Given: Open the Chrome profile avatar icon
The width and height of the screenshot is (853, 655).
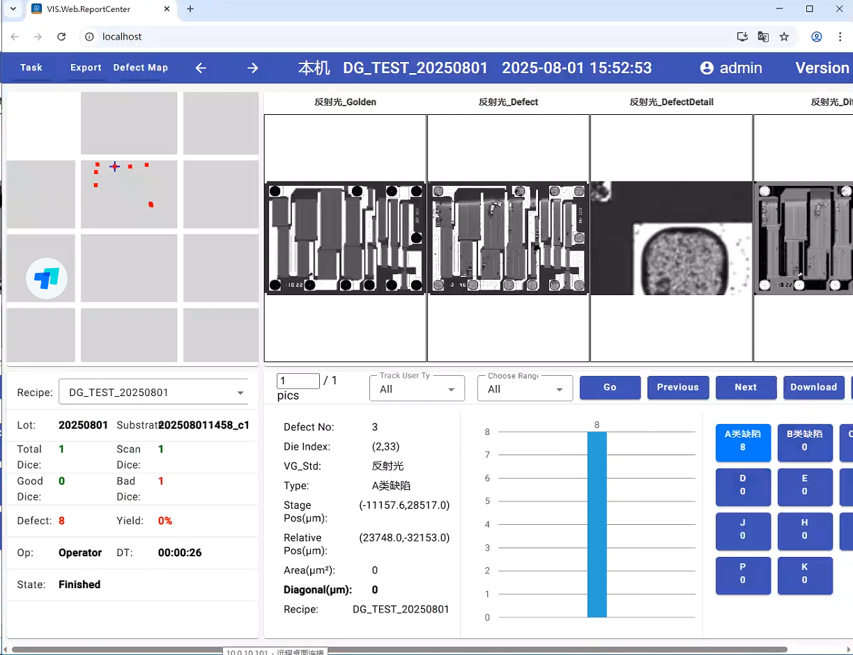Looking at the screenshot, I should pyautogui.click(x=817, y=37).
